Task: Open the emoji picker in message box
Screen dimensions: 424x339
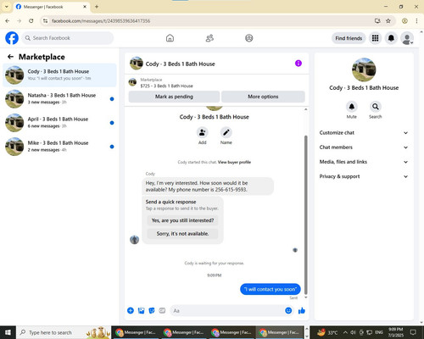Action: pos(288,311)
